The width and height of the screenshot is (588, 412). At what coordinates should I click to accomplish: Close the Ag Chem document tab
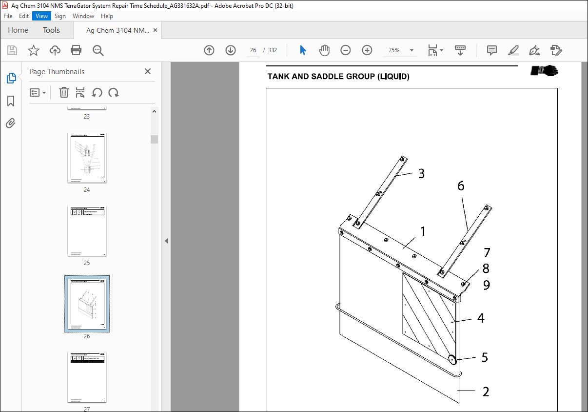tap(155, 30)
